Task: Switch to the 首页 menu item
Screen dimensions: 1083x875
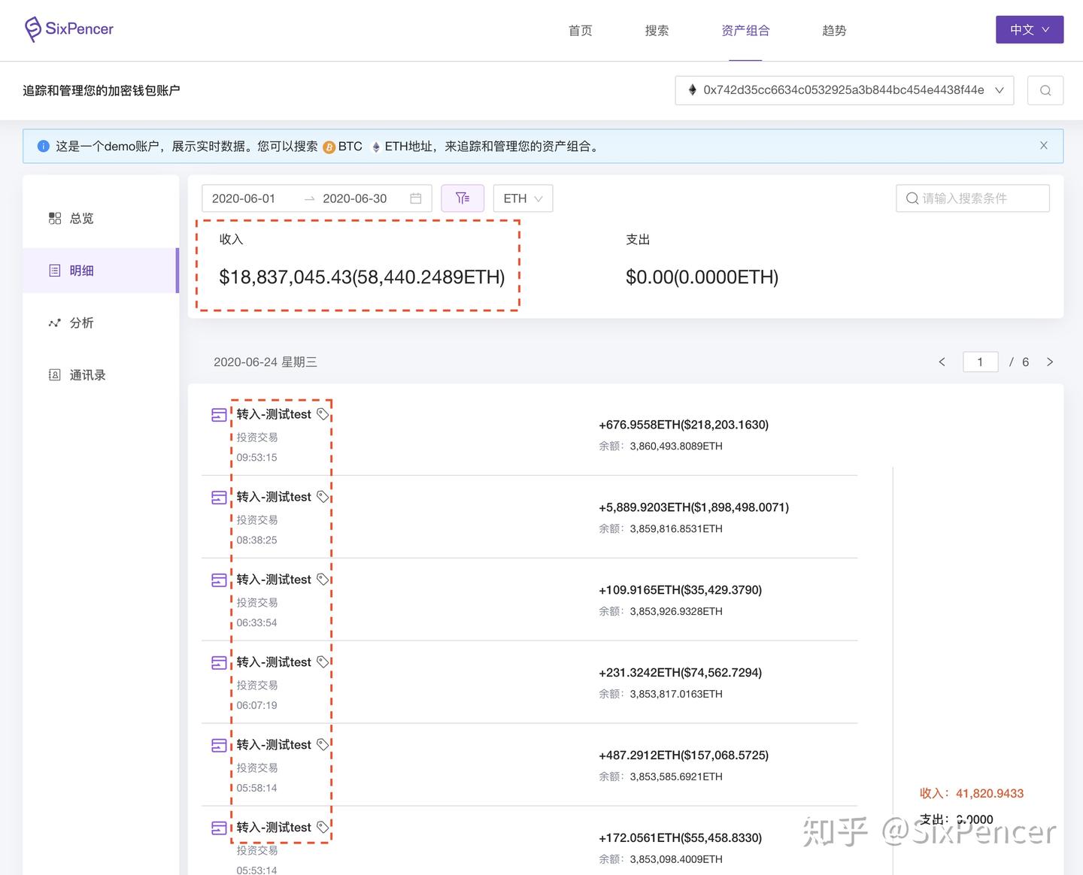Action: [x=580, y=30]
